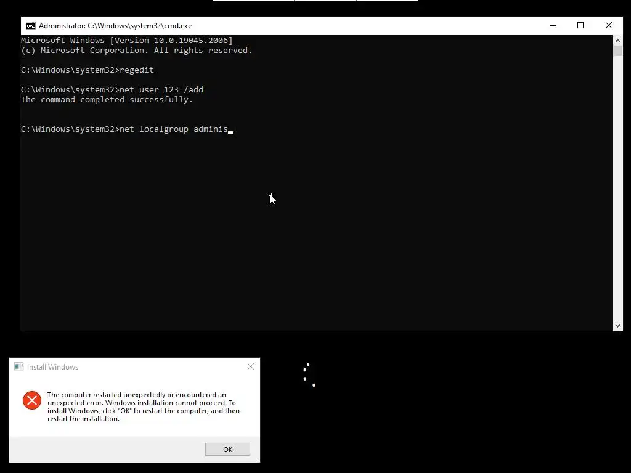Click the 'Install Windows' dialog title text
631x473 pixels.
pos(53,367)
